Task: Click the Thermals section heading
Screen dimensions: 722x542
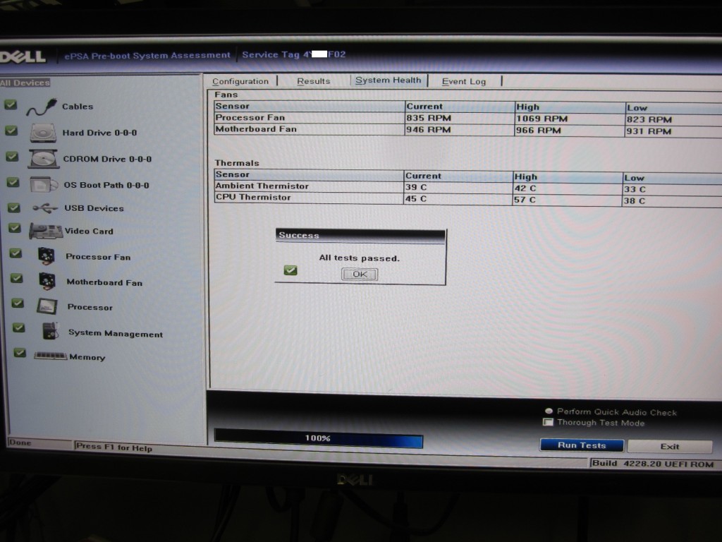Action: [x=237, y=163]
